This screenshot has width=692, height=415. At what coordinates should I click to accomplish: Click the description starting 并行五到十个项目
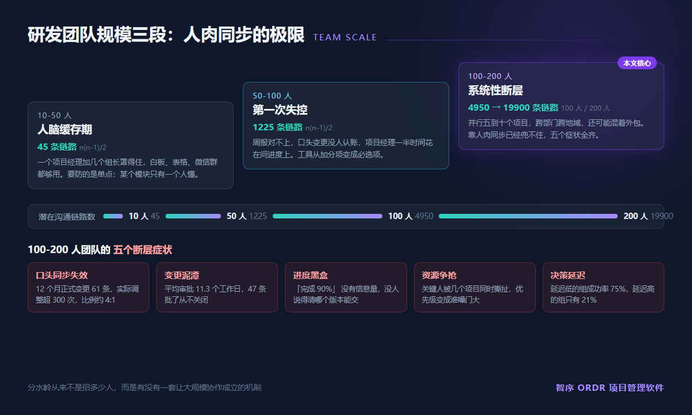tap(557, 129)
